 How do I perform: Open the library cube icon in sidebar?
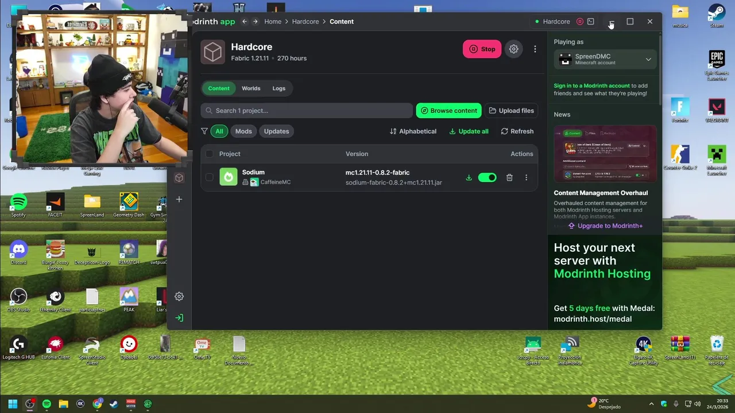click(179, 178)
